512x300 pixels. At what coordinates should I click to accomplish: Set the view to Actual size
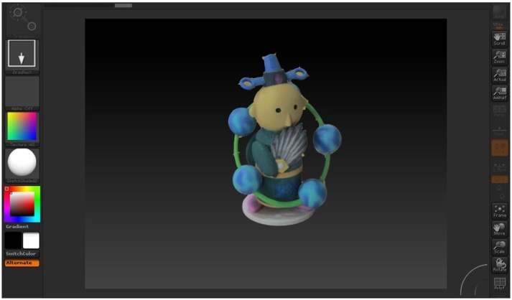tap(499, 75)
